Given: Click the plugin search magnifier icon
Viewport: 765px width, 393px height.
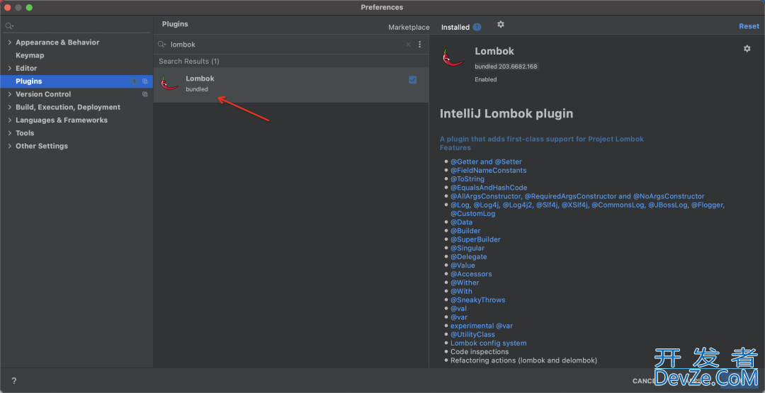Looking at the screenshot, I should [162, 45].
